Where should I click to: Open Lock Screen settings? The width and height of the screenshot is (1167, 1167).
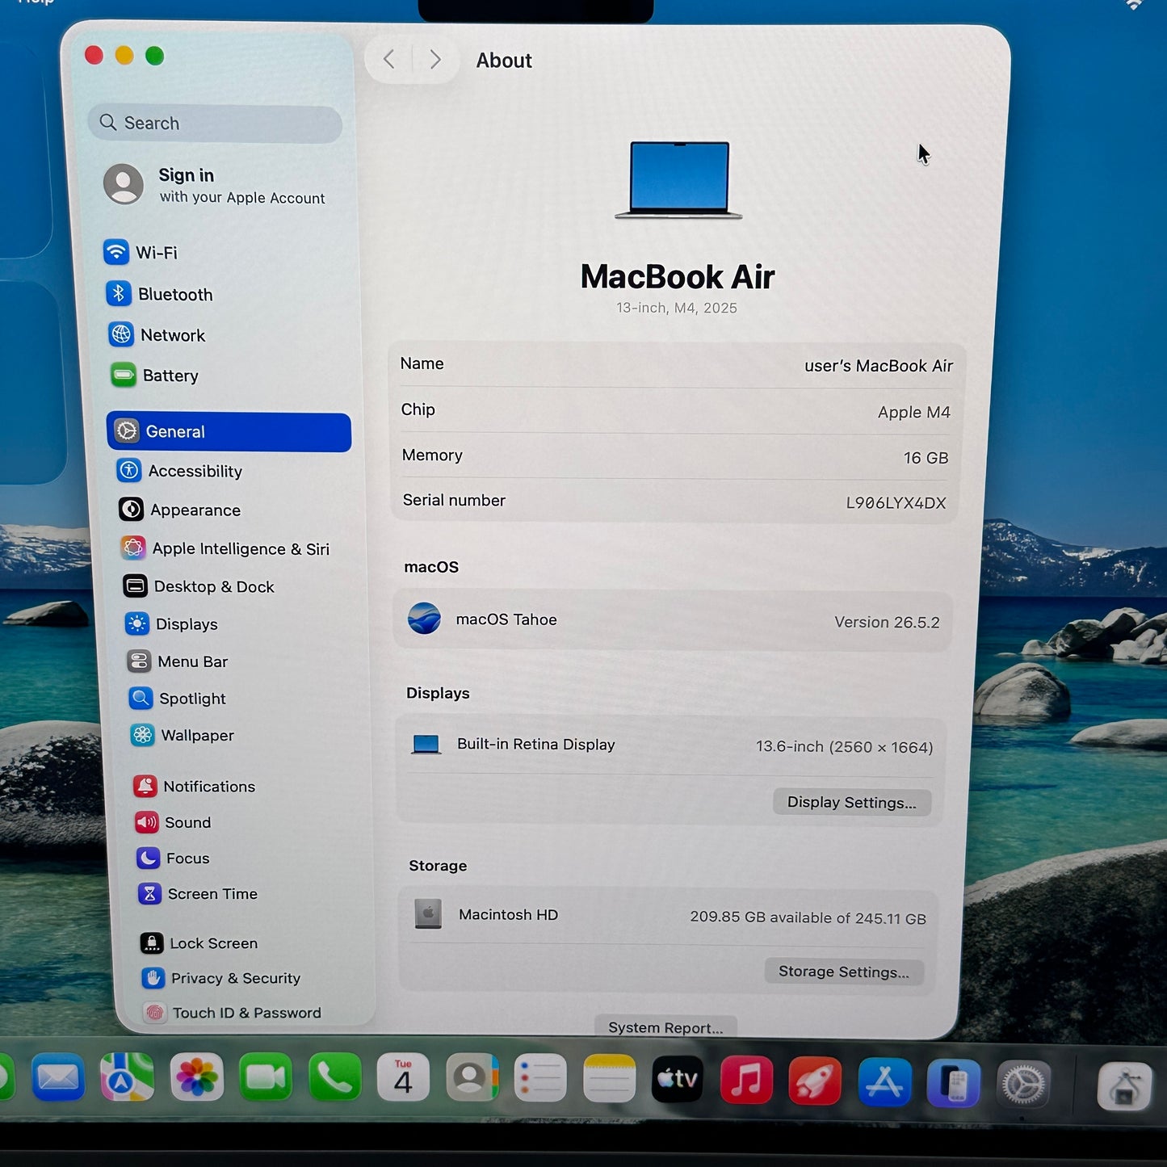pos(199,943)
